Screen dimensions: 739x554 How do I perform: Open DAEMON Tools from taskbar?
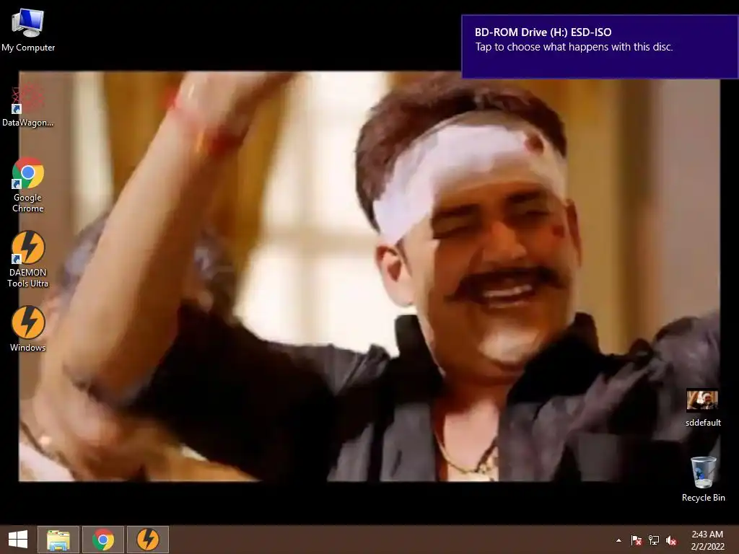pyautogui.click(x=147, y=540)
